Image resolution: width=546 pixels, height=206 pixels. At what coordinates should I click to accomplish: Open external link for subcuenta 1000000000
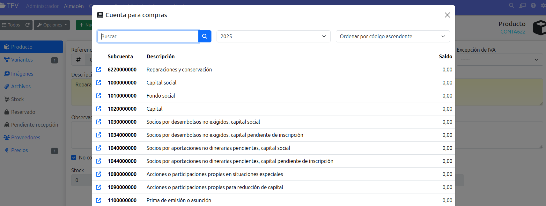click(99, 83)
